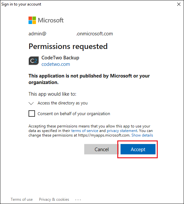Click the CodeTwo Backup app name
Viewport: 184px width, 204px height.
60,58
